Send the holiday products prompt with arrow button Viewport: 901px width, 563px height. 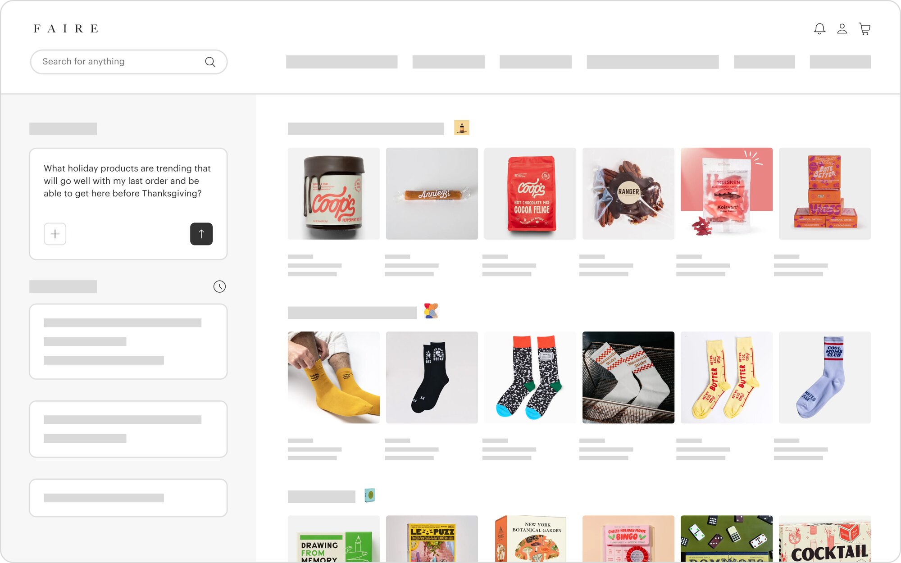[201, 234]
